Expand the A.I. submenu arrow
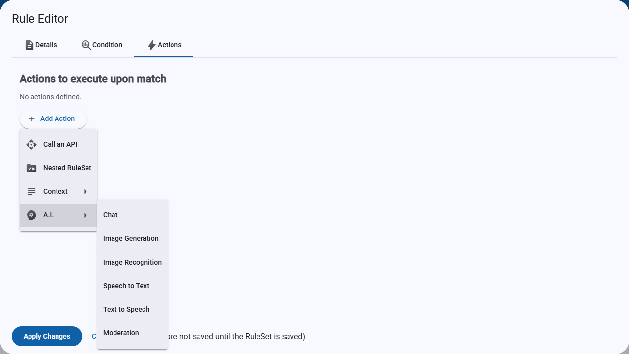Screen dimensions: 629x354 pyautogui.click(x=86, y=215)
